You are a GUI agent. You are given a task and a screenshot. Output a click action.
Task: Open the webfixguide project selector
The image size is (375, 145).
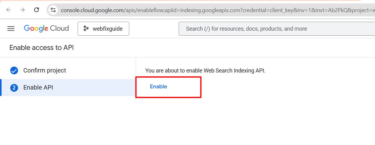tap(103, 29)
